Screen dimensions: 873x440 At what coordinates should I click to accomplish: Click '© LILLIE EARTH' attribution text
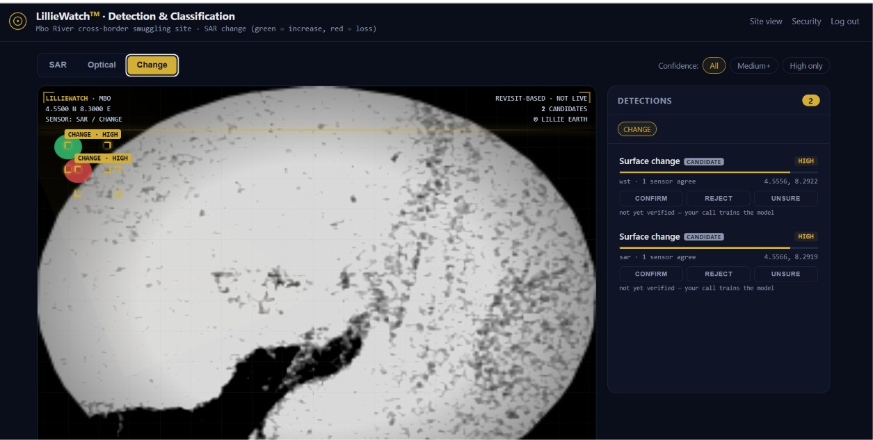point(560,120)
